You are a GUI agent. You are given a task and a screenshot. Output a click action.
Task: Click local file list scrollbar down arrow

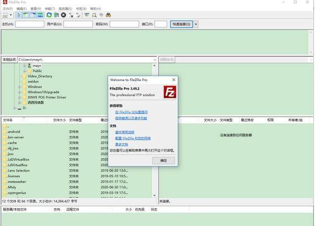coord(154,196)
